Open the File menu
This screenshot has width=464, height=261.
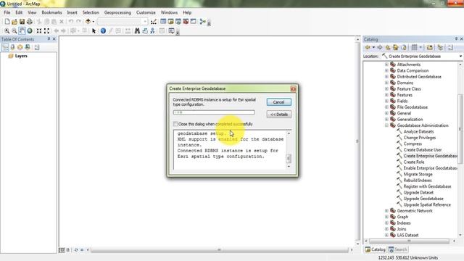7,12
